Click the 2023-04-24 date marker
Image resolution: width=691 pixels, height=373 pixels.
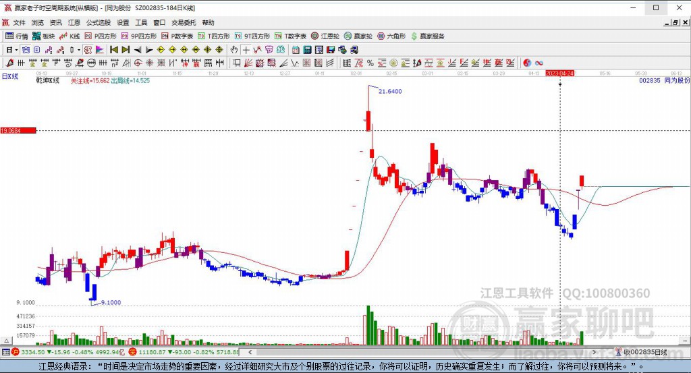tap(559, 73)
